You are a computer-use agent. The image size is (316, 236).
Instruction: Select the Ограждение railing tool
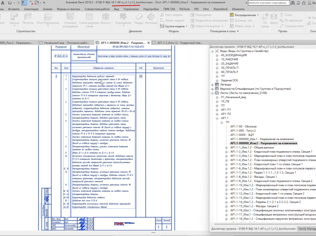[123, 19]
